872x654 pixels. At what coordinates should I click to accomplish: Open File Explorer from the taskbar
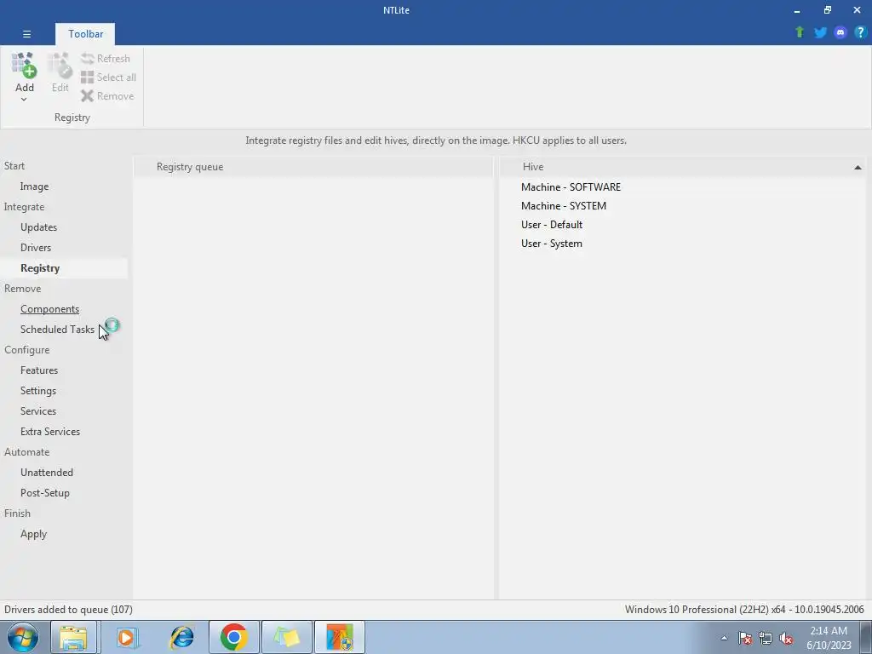[x=74, y=637]
